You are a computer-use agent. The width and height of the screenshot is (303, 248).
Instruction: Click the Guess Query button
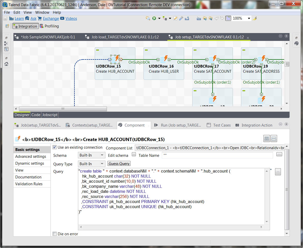click(x=119, y=164)
